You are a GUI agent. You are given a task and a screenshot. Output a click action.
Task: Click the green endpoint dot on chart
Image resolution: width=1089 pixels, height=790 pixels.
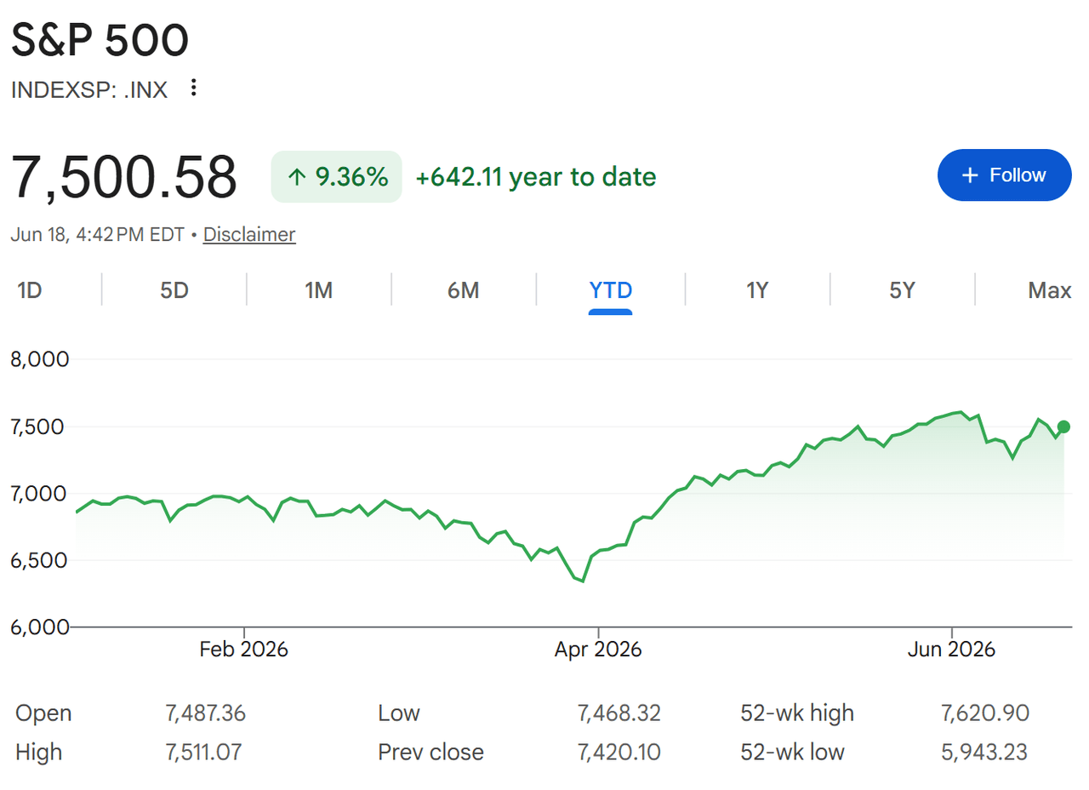[x=1063, y=426]
